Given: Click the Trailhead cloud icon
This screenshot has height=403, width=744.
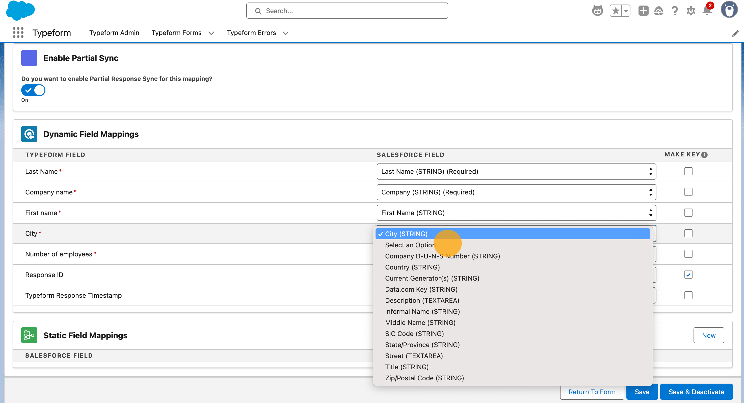Looking at the screenshot, I should pos(658,11).
